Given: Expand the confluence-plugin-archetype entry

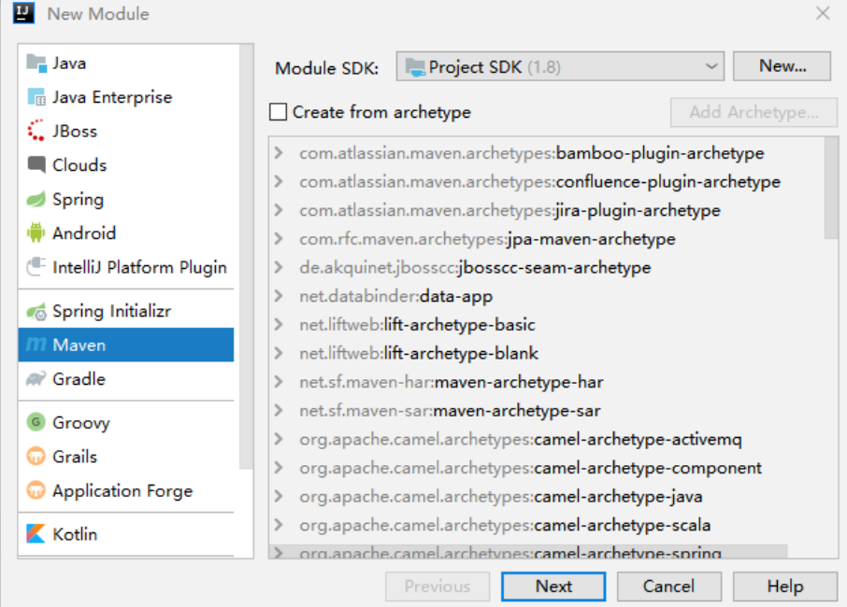Looking at the screenshot, I should [279, 181].
